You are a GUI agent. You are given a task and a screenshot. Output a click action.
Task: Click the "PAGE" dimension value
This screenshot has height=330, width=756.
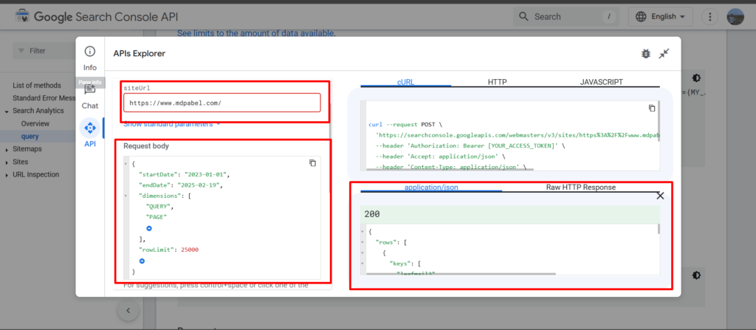(157, 217)
